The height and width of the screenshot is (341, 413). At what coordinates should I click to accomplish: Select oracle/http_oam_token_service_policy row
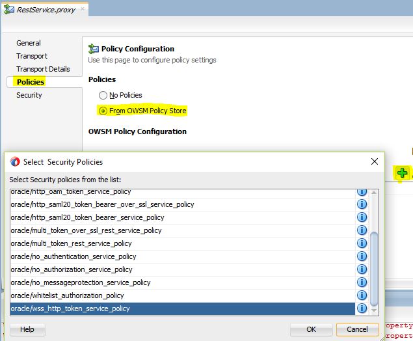coord(183,193)
